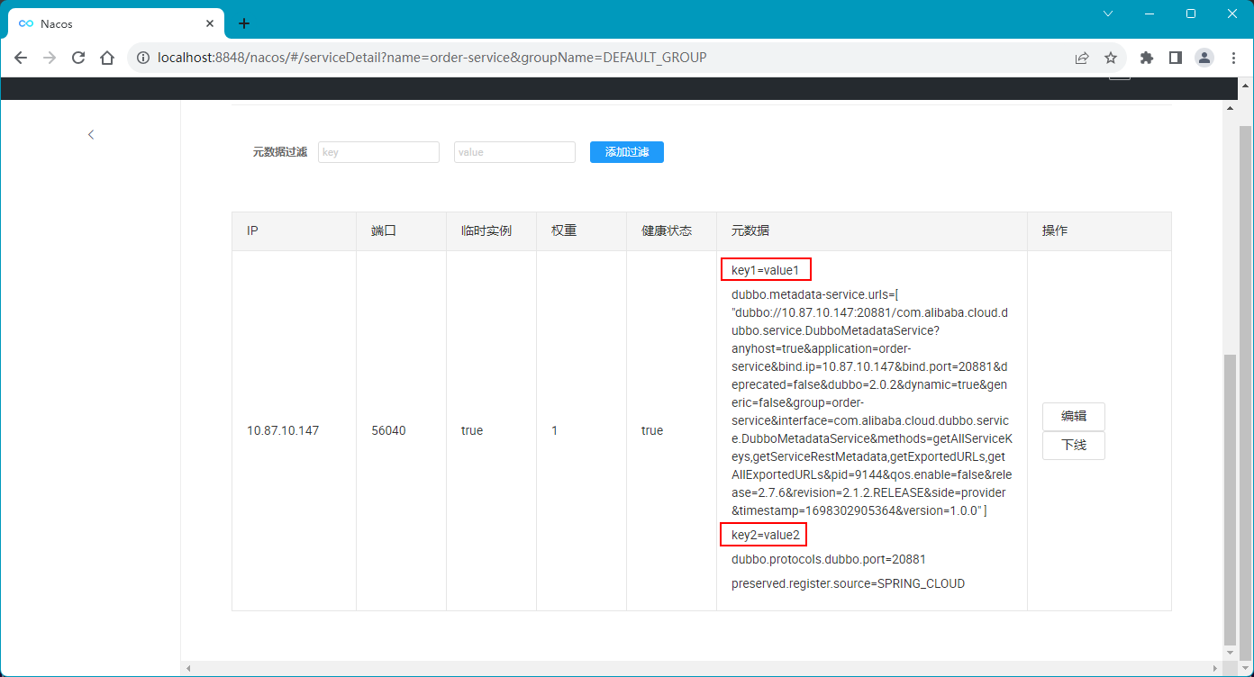1254x677 pixels.
Task: Open the browser extensions puzzle icon
Action: click(x=1147, y=58)
